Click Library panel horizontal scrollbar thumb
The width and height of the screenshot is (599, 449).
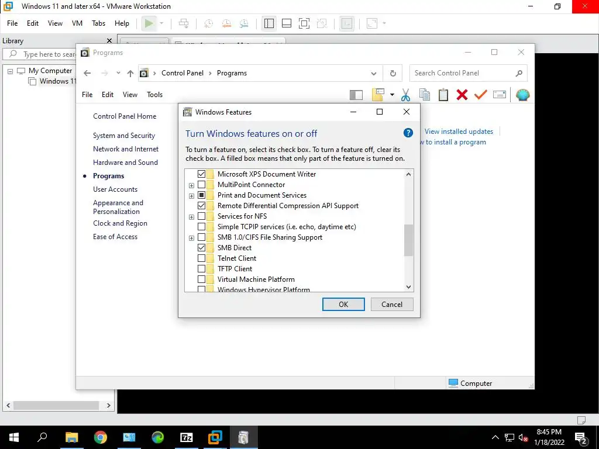pos(56,406)
